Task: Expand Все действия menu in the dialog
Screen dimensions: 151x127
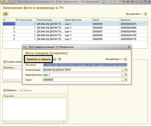Action: pos(114,59)
